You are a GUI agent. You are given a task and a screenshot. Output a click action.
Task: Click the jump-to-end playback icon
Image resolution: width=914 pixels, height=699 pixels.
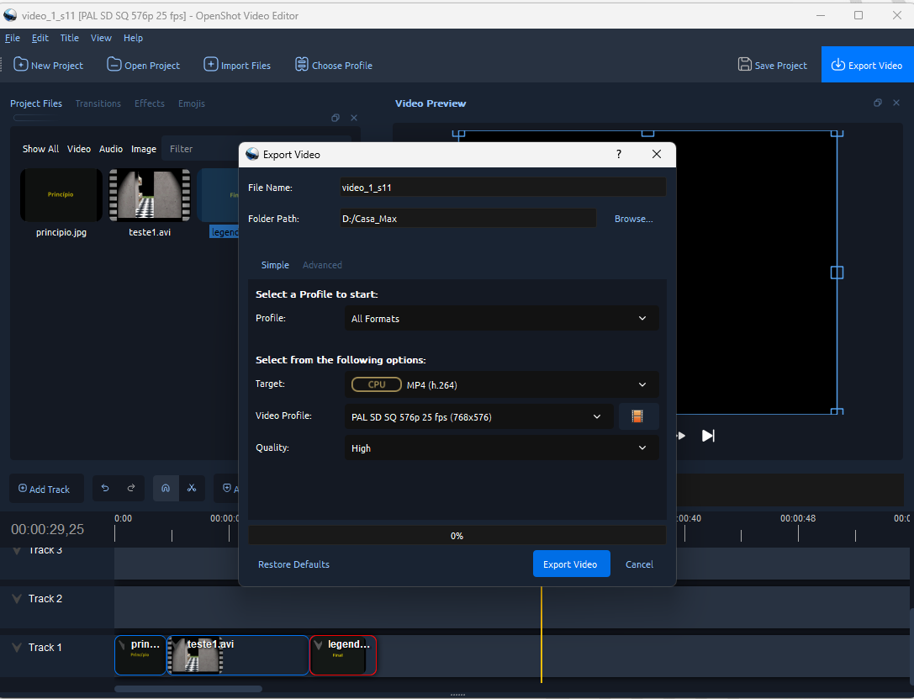click(x=708, y=436)
